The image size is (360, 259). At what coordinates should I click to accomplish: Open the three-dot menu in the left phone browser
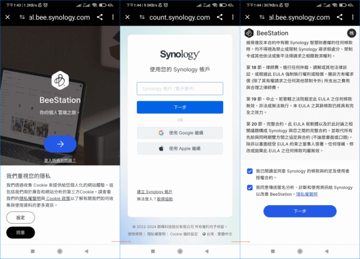pos(112,17)
